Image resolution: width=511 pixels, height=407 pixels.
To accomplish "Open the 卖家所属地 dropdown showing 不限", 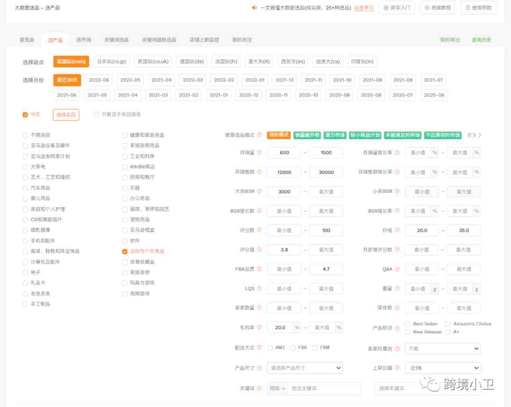I will pyautogui.click(x=442, y=349).
